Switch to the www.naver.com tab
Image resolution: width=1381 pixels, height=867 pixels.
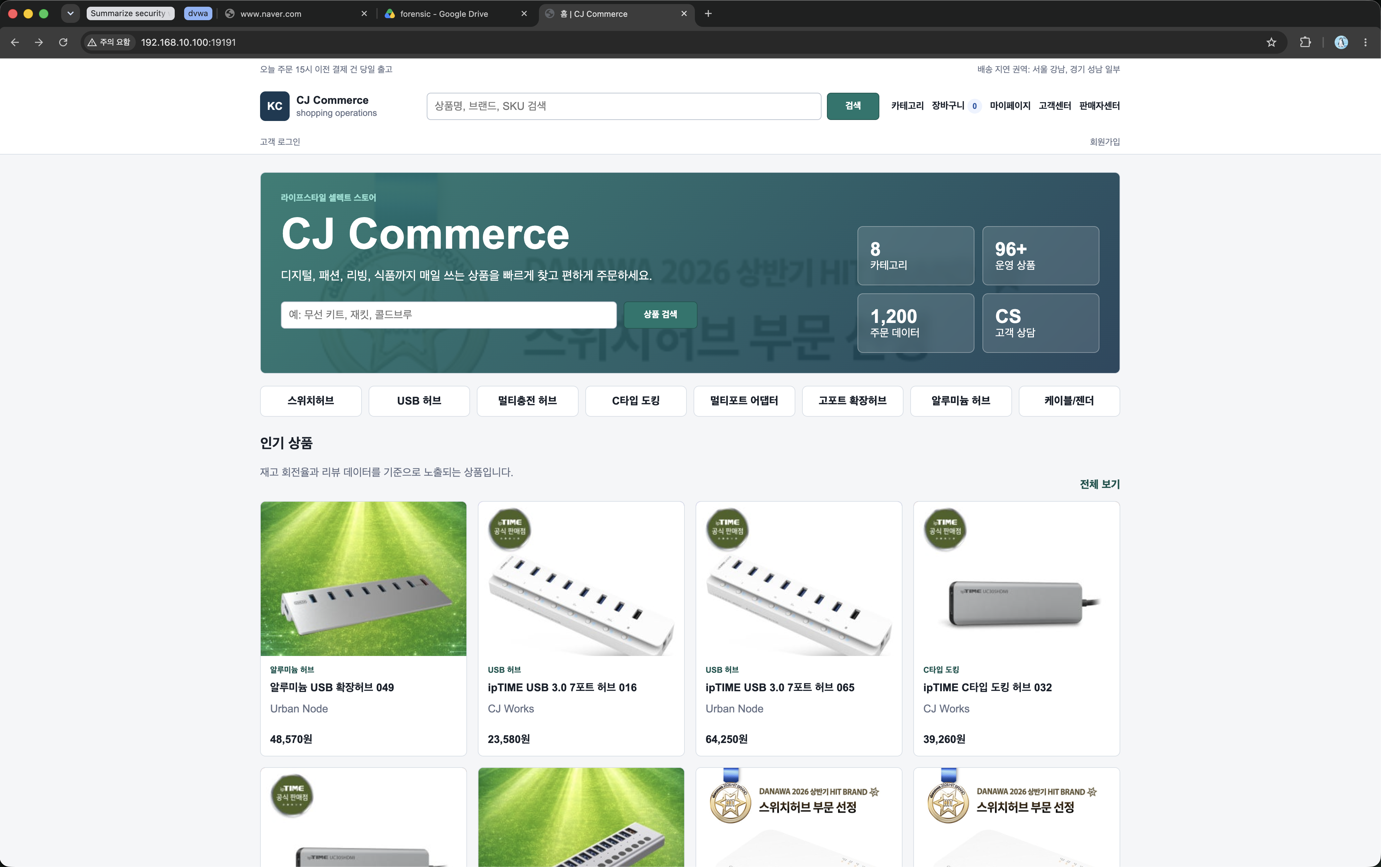pyautogui.click(x=296, y=14)
